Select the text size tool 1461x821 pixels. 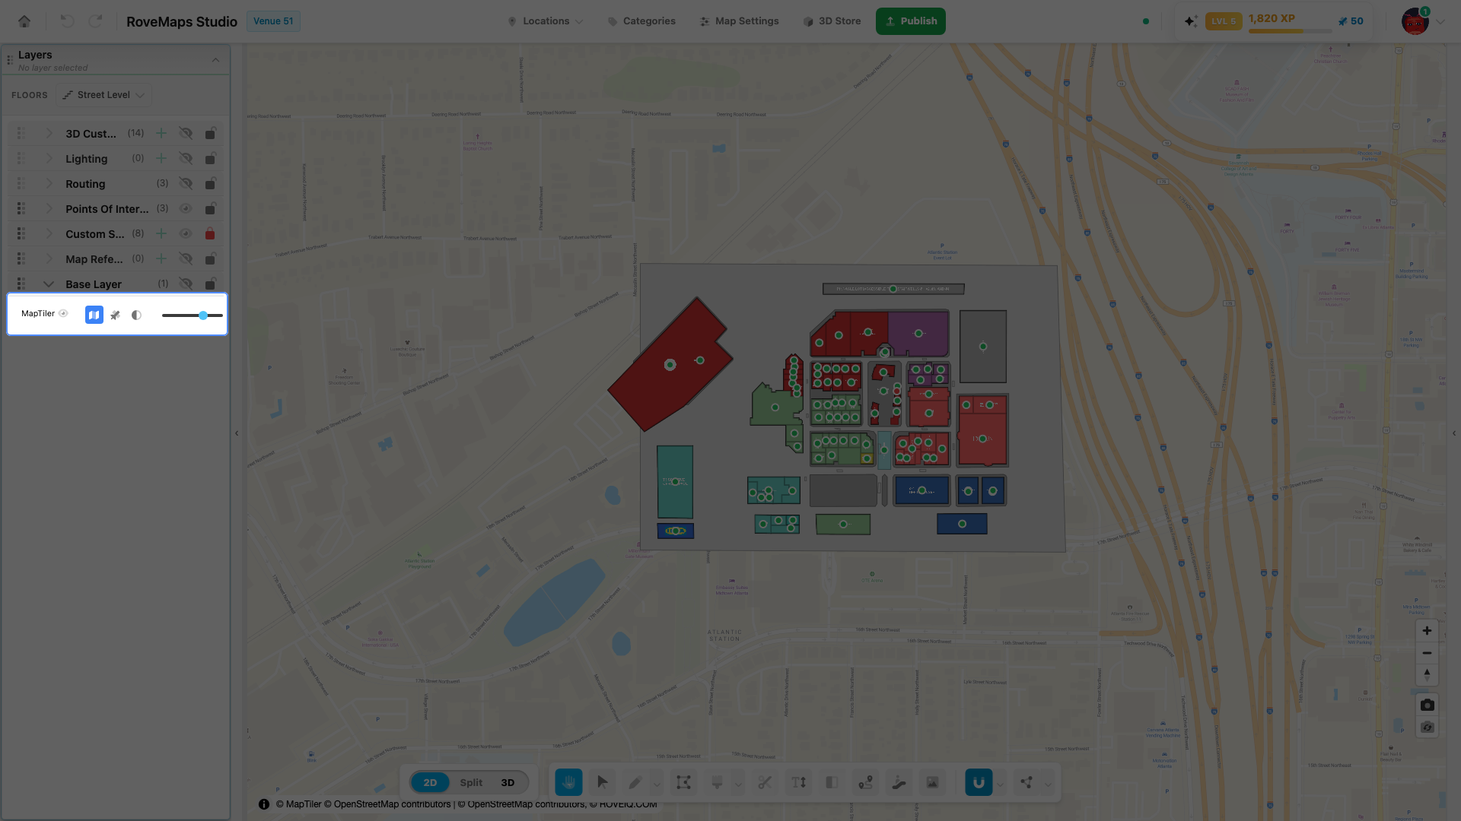tap(798, 782)
